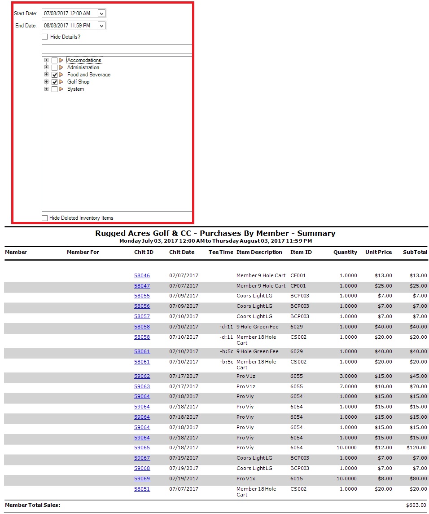Open the Start Date dropdown arrow

coord(101,14)
